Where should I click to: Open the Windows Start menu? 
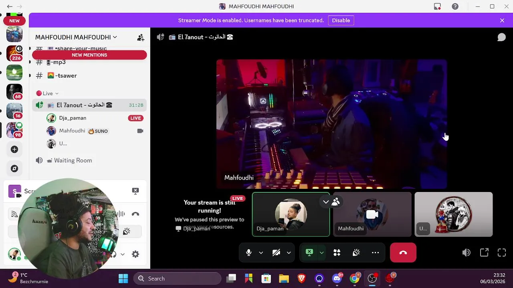pos(123,278)
